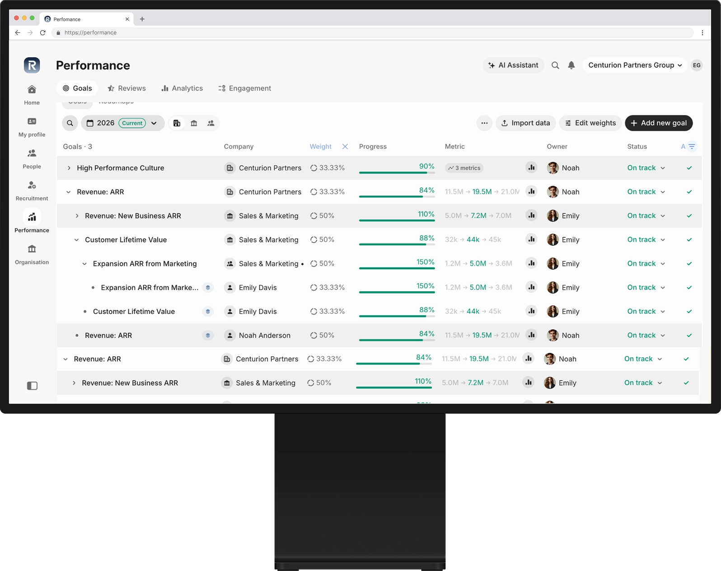
Task: Toggle checkmark on Revenue: ARR Noah Anderson row
Action: point(689,335)
